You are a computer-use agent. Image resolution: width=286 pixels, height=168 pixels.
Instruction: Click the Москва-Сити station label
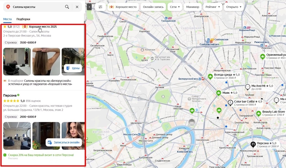click(130, 135)
